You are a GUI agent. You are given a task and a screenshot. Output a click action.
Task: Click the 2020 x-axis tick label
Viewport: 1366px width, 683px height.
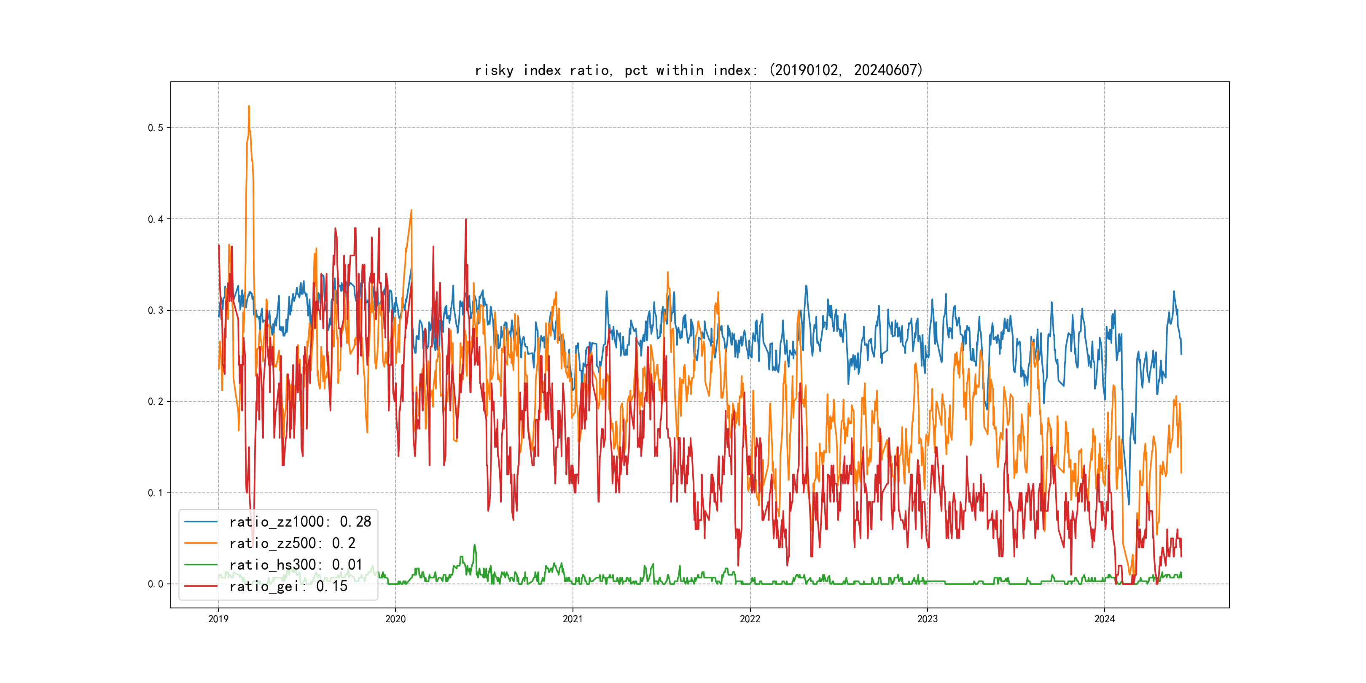[x=395, y=619]
